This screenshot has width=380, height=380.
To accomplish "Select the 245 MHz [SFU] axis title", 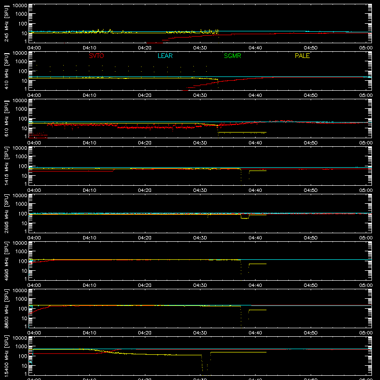I will tap(6, 24).
